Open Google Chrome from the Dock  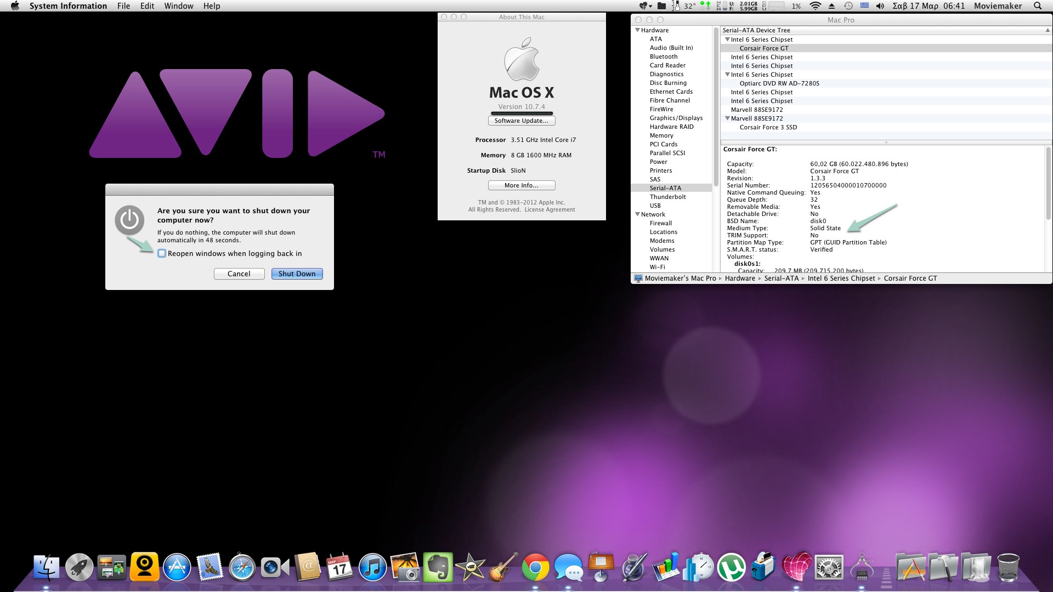tap(535, 567)
